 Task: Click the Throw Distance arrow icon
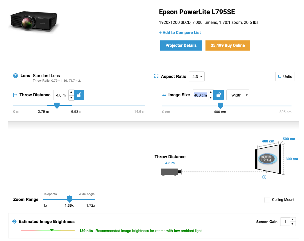click(15, 95)
